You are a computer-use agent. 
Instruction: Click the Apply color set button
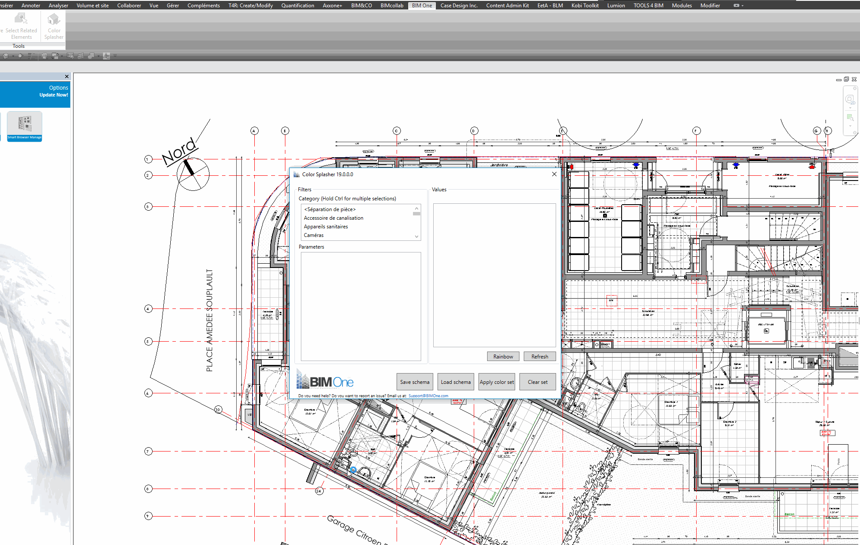[497, 382]
